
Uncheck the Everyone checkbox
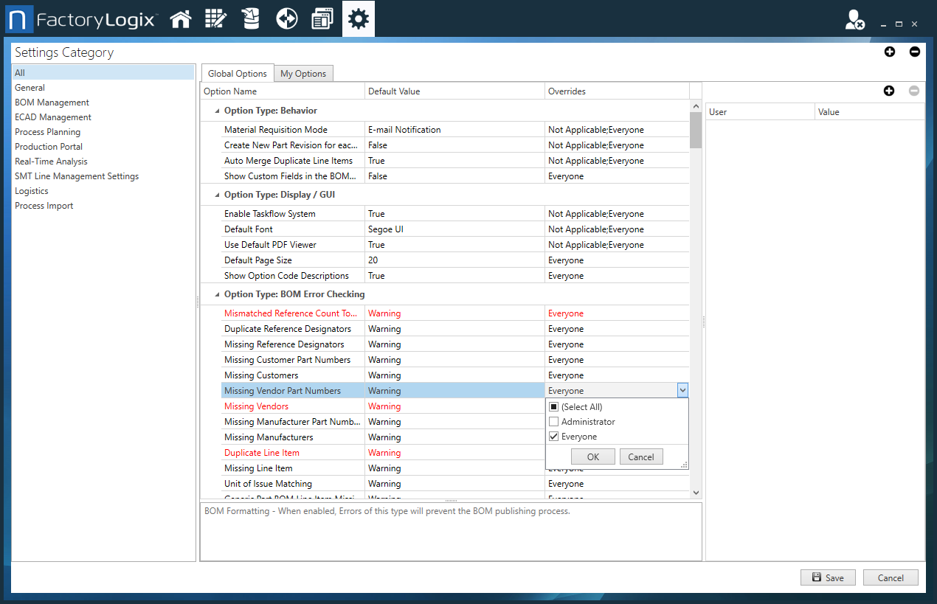click(554, 436)
